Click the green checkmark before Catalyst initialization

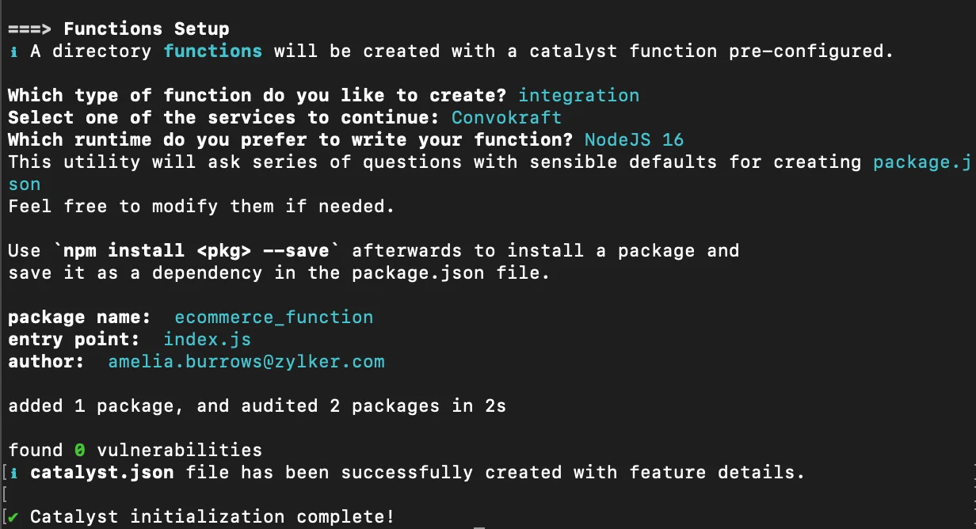13,517
